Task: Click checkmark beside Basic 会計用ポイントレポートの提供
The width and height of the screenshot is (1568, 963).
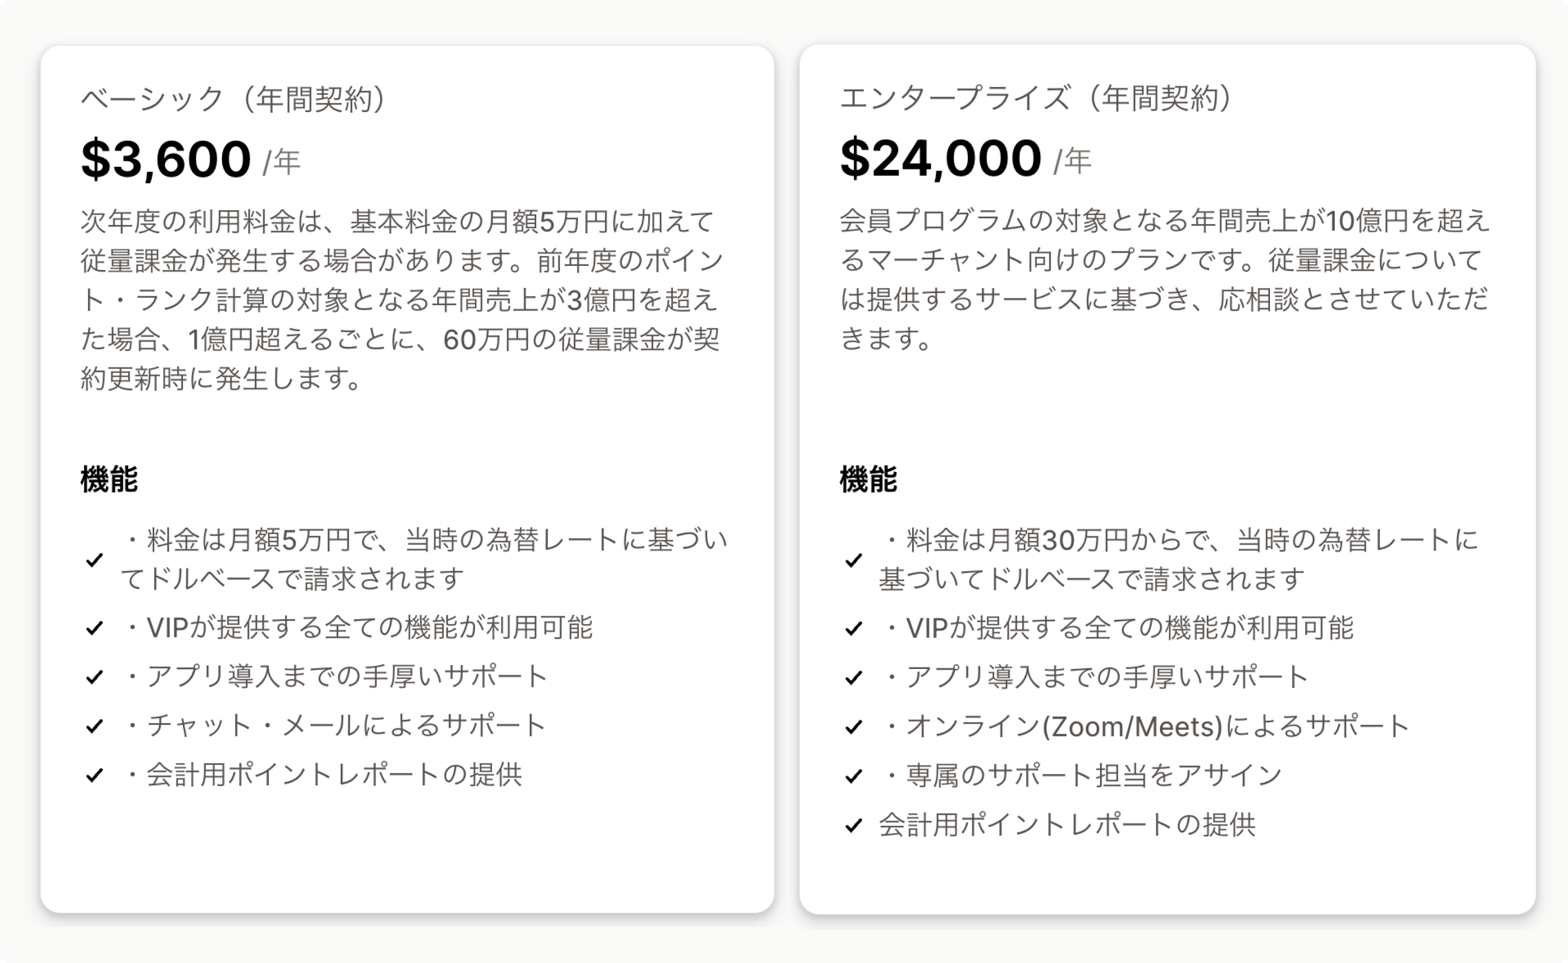Action: click(x=94, y=775)
